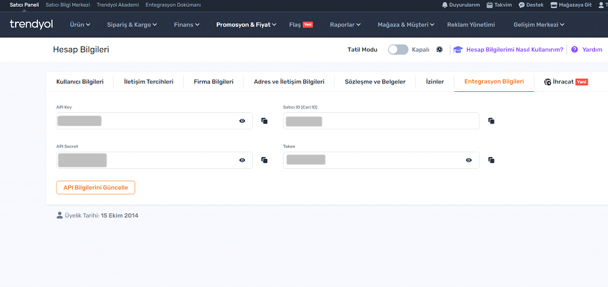Open the Takvim calendar icon
608x287 pixels.
coord(490,5)
